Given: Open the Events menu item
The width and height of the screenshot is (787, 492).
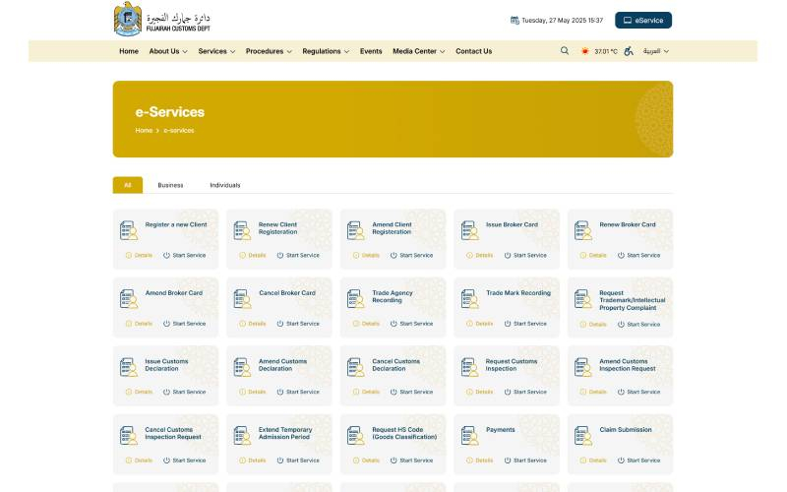Looking at the screenshot, I should click(x=371, y=51).
